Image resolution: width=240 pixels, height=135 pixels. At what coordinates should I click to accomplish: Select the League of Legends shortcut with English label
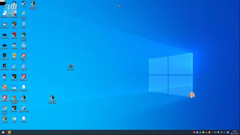click(24, 36)
